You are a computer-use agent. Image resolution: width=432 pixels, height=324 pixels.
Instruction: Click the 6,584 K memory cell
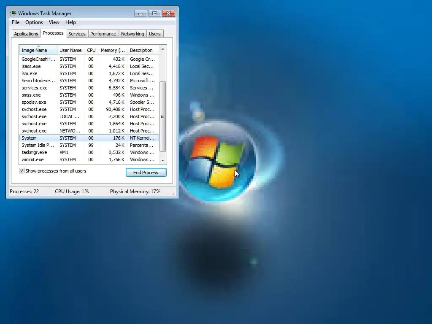(116, 88)
